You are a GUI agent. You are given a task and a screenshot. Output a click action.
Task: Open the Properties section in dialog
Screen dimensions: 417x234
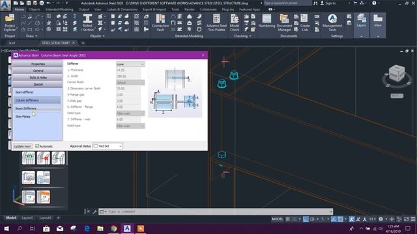click(x=38, y=64)
